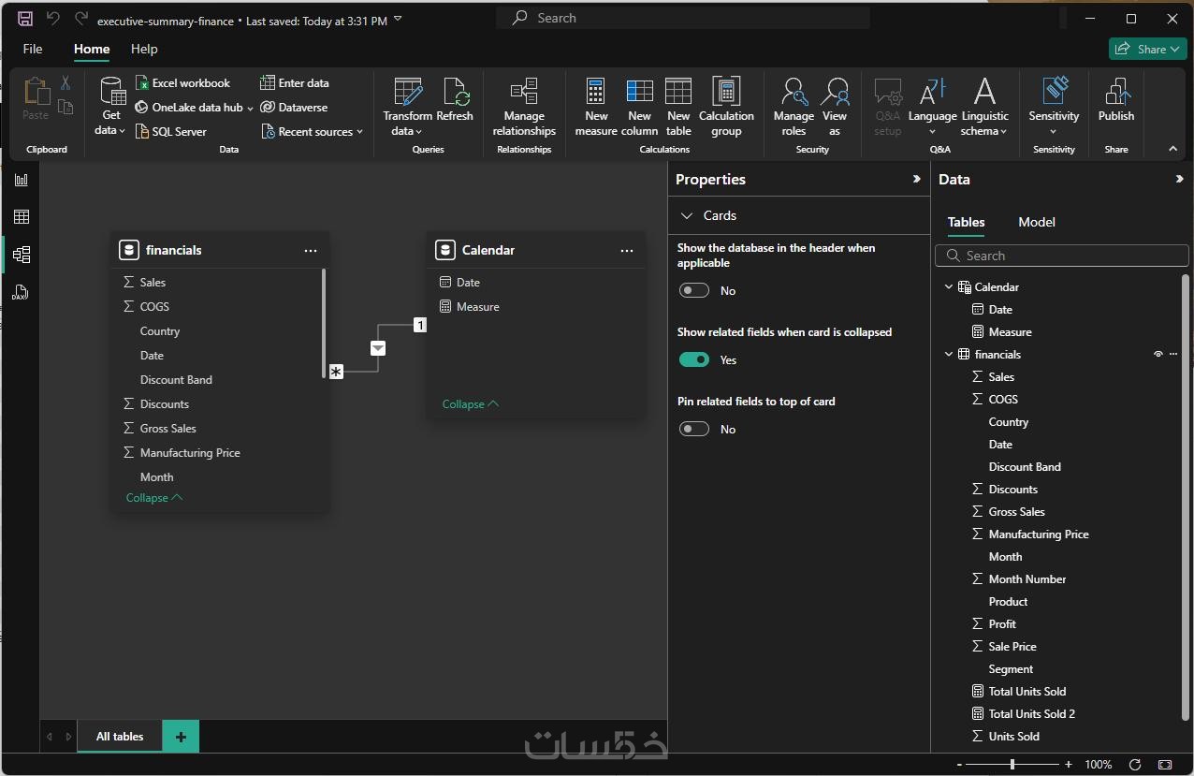This screenshot has height=776, width=1194.
Task: Add a new layout tab
Action: click(181, 737)
